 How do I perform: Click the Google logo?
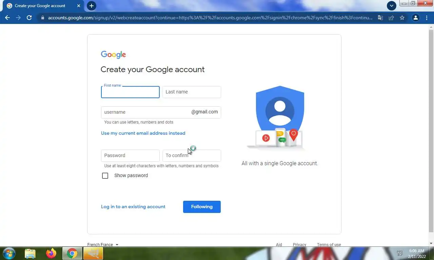pyautogui.click(x=113, y=55)
